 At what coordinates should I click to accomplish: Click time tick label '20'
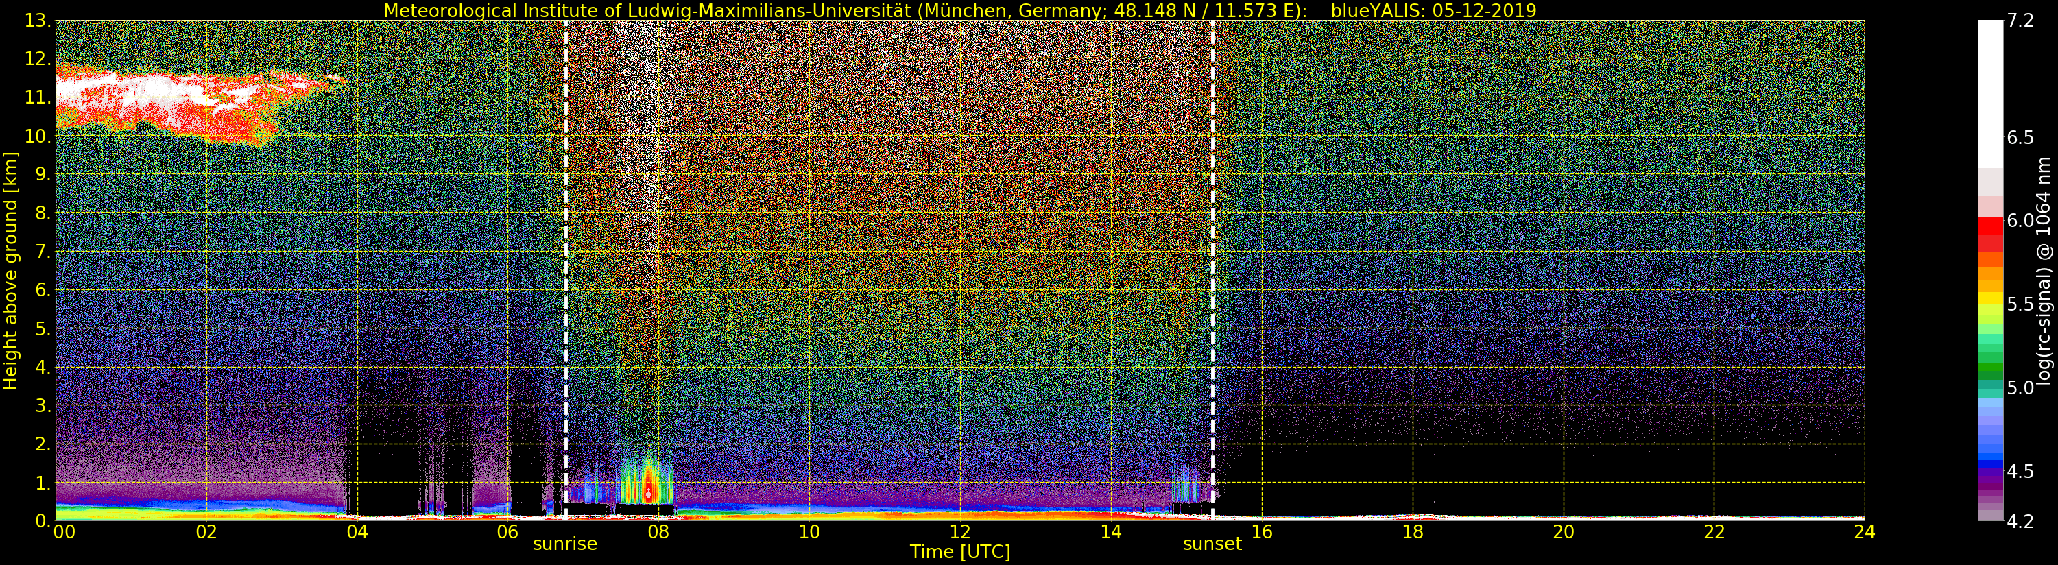click(x=1563, y=531)
